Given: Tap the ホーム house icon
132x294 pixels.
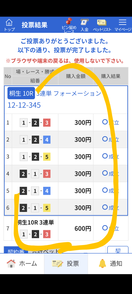Looking at the screenshot, I should pos(11,263).
